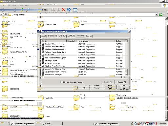Switch to the General tab
Image resolution: width=168 pixels, height=126 pixels.
(43, 36)
